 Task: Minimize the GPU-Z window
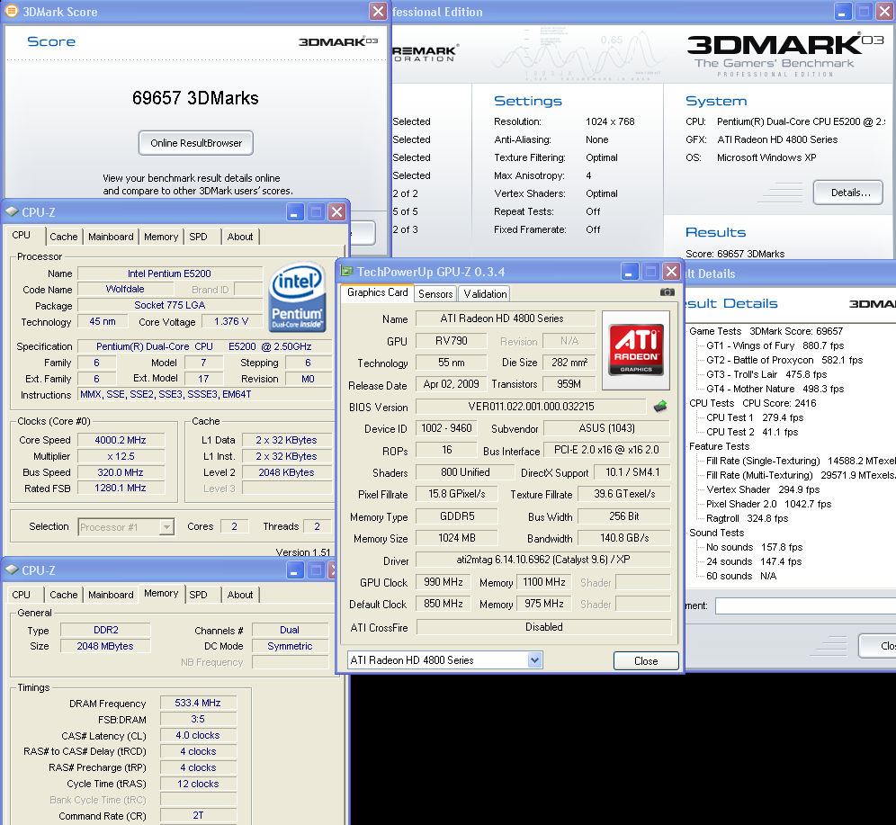(x=630, y=272)
